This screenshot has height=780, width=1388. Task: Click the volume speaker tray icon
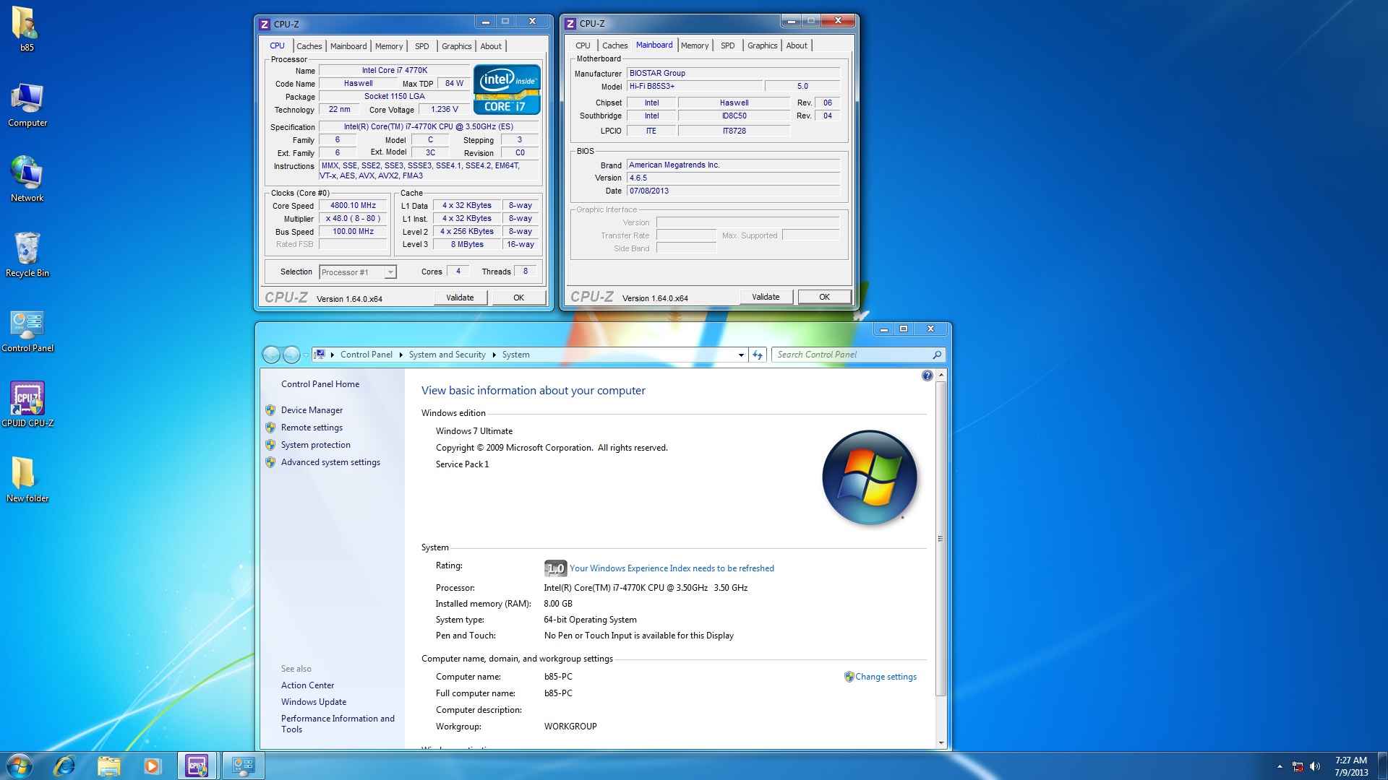(x=1314, y=766)
